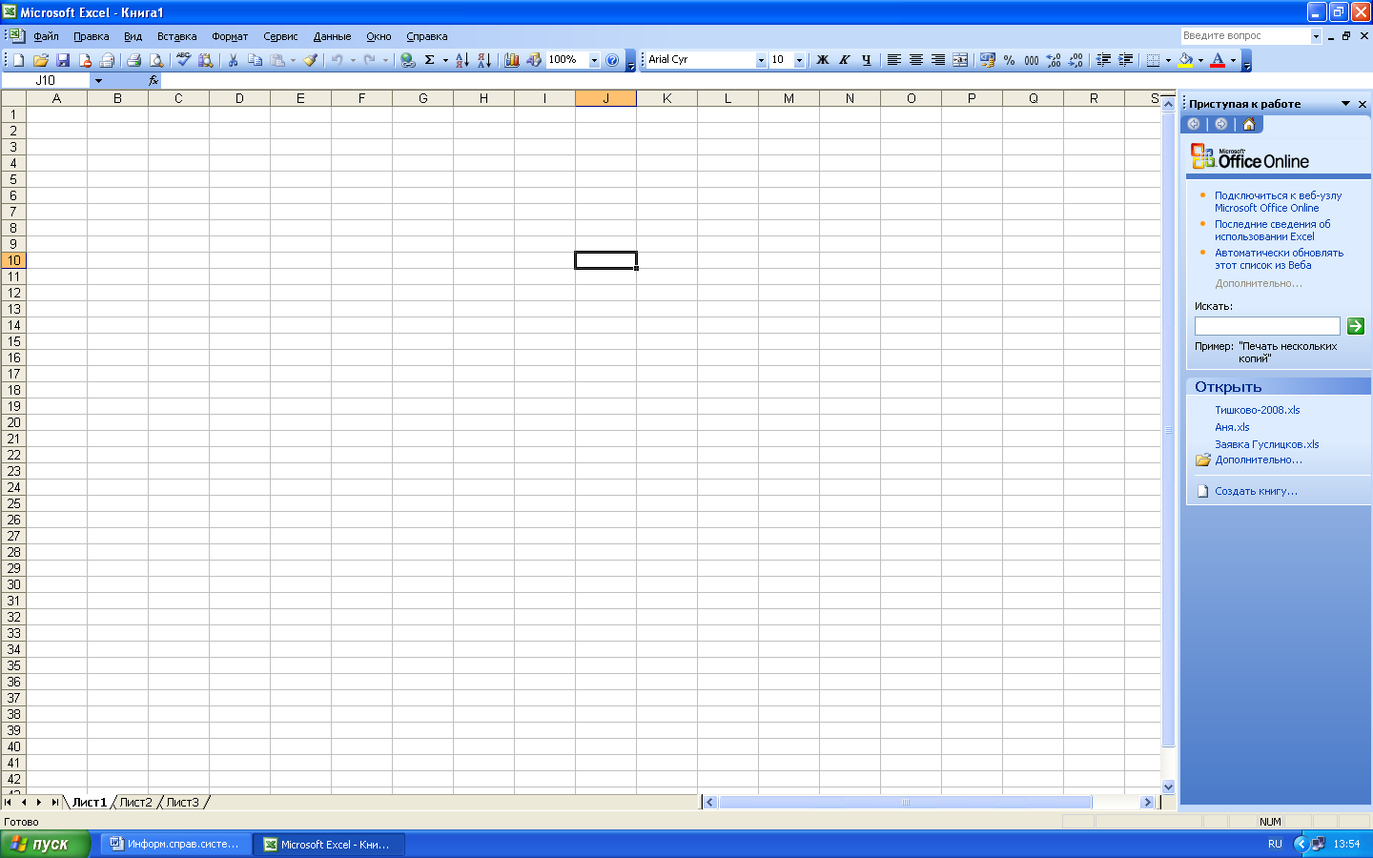Merge and center cells

pos(960,60)
